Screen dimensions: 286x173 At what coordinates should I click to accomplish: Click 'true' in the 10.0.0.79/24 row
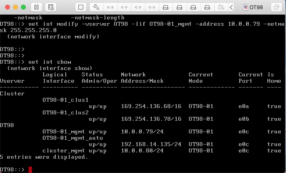tap(274, 131)
